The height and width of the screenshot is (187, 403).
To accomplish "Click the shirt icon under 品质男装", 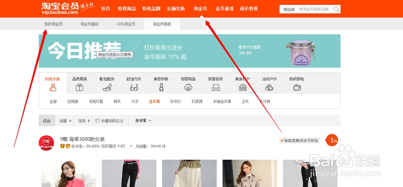I will tap(79, 88).
